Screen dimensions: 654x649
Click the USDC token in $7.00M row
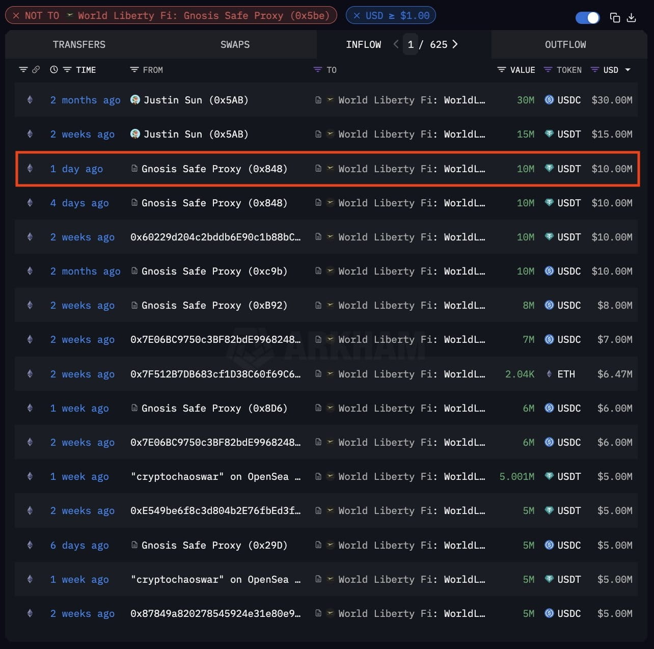click(563, 339)
